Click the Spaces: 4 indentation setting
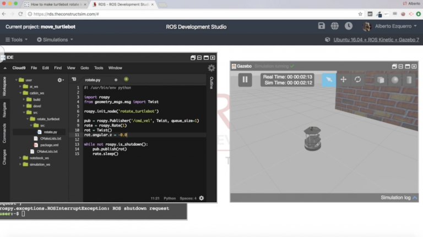 (x=188, y=198)
